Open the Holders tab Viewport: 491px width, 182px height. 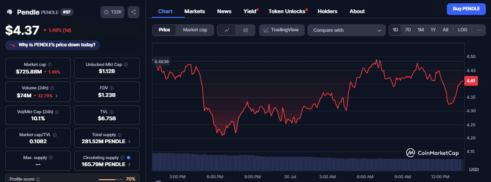tap(327, 11)
